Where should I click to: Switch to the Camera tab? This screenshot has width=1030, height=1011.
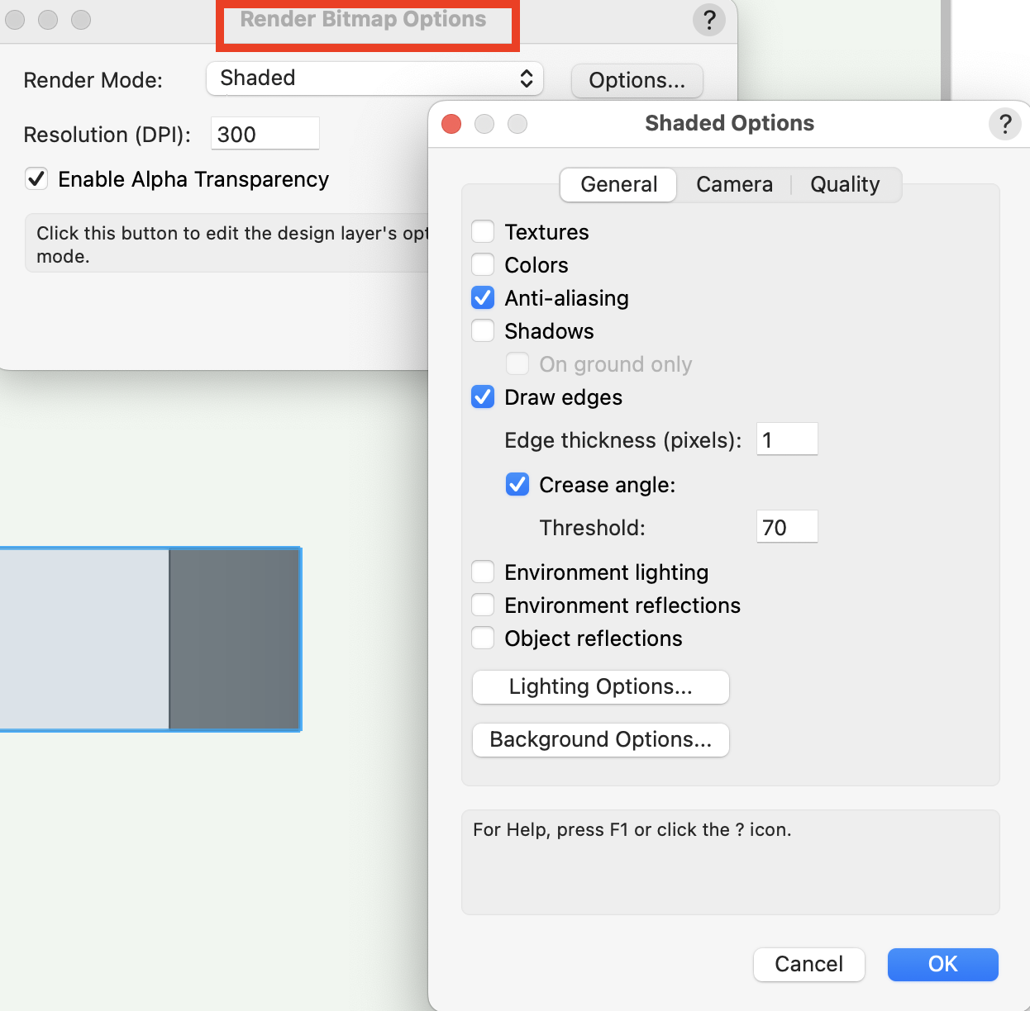[734, 184]
